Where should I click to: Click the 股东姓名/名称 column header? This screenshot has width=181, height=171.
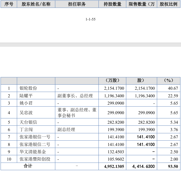click(x=36, y=4)
